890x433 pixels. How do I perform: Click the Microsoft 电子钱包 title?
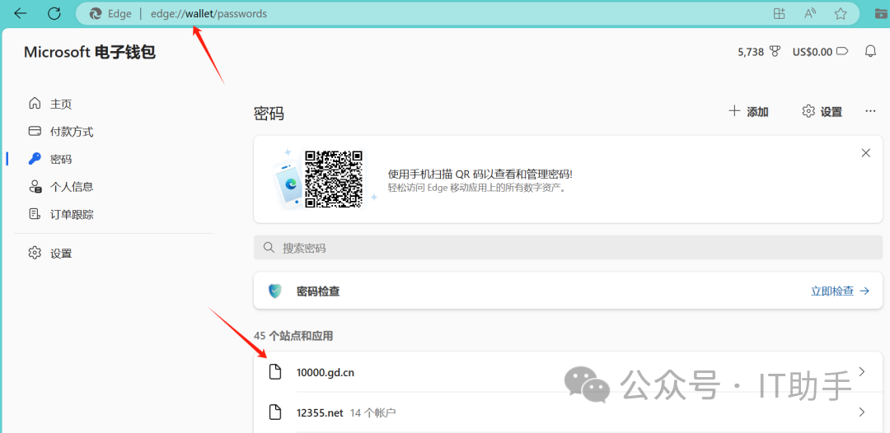click(x=90, y=52)
